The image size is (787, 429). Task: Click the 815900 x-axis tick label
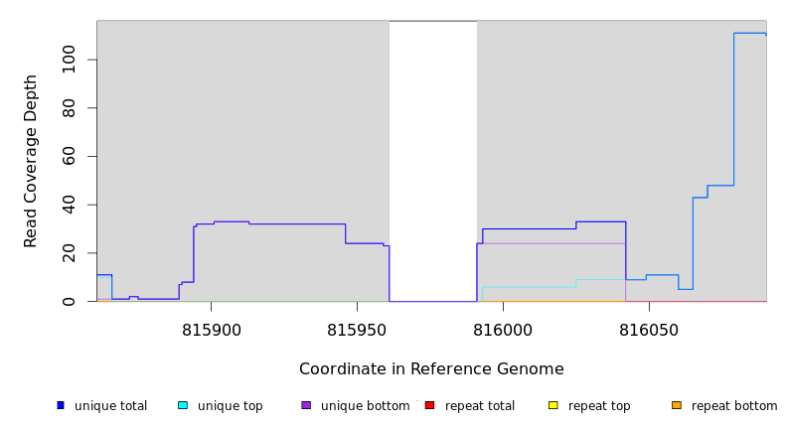[x=213, y=330]
